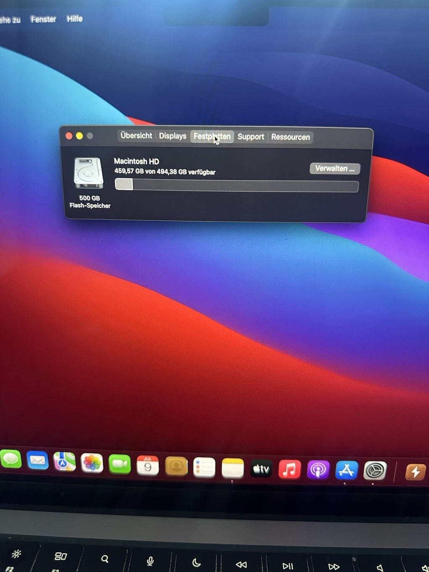429x572 pixels.
Task: Open Calendar in the Dock
Action: pyautogui.click(x=148, y=466)
